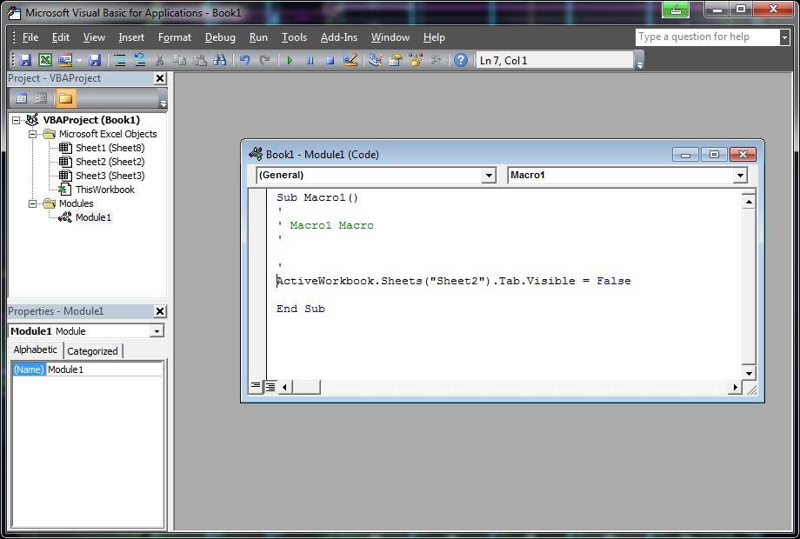Open the View menu
The height and width of the screenshot is (539, 800).
95,37
